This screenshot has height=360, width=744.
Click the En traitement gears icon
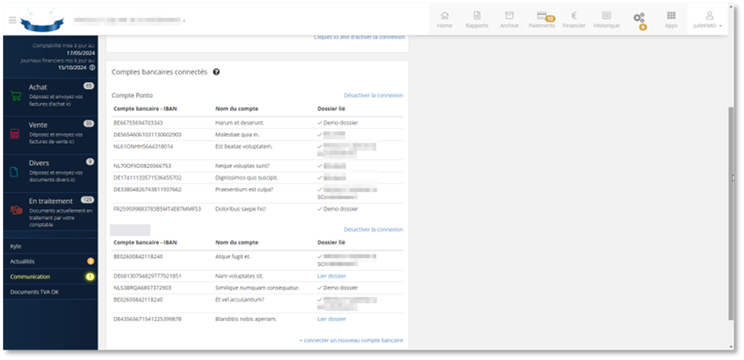[x=17, y=210]
